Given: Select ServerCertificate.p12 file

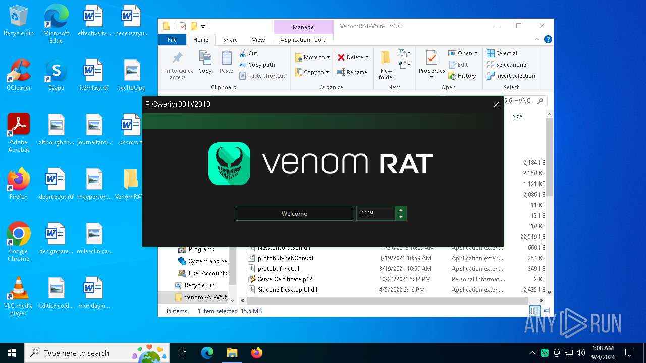Looking at the screenshot, I should tap(285, 279).
